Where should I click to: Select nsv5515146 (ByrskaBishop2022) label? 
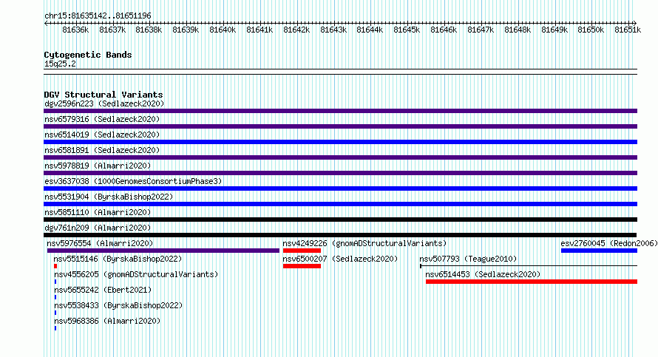118,259
